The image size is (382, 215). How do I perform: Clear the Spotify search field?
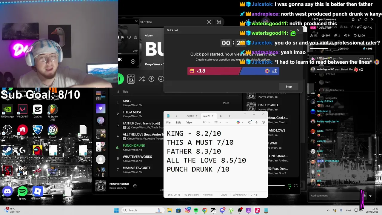tap(209, 22)
